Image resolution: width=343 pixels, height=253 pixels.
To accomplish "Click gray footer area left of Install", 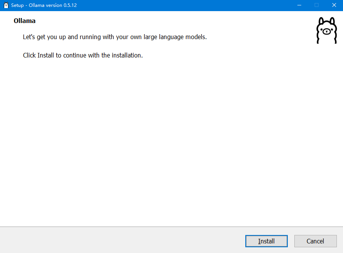I will pos(115,240).
